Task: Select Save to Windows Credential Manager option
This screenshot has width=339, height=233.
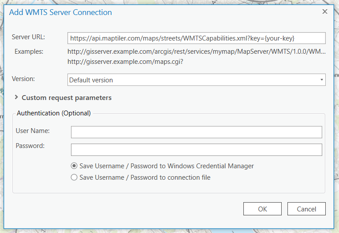Action: [x=74, y=166]
